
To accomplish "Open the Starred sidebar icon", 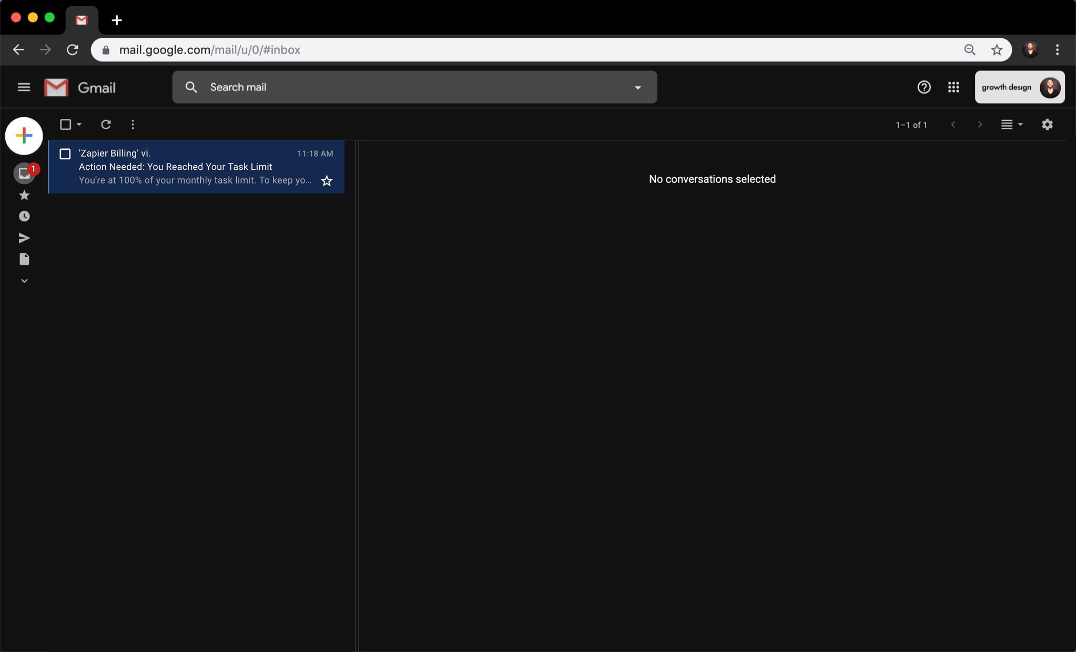I will 24,195.
